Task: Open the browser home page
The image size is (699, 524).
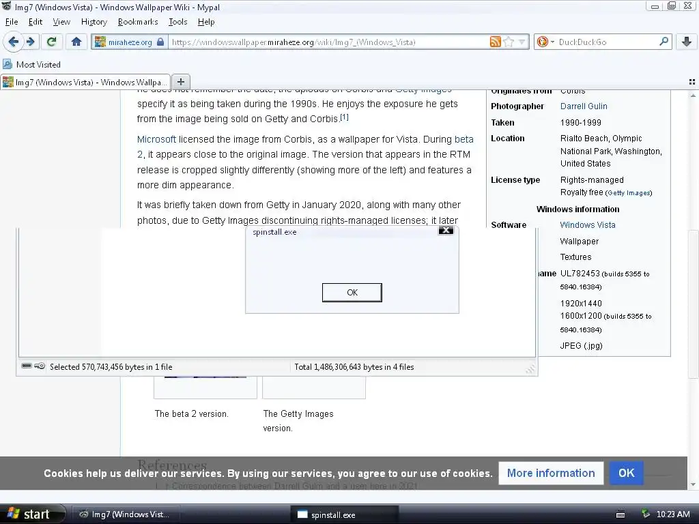Action: point(76,42)
